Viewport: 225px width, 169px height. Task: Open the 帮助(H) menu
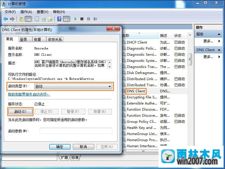[x=59, y=12]
